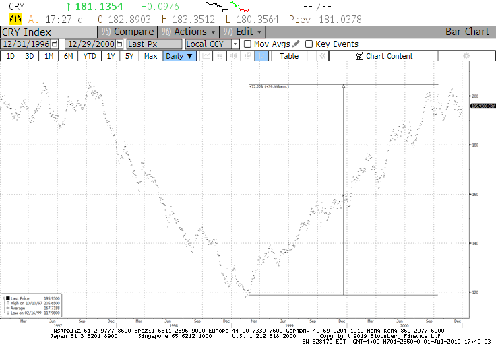Enable the Mov Avgs checkbox
This screenshot has height=357, width=496.
point(247,44)
